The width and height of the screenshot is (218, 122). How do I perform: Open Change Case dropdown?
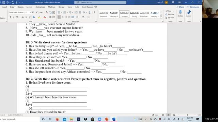[x=41, y=13]
